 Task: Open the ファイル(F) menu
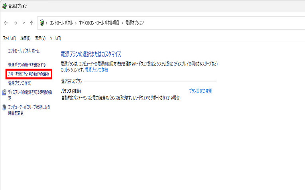pos(9,38)
